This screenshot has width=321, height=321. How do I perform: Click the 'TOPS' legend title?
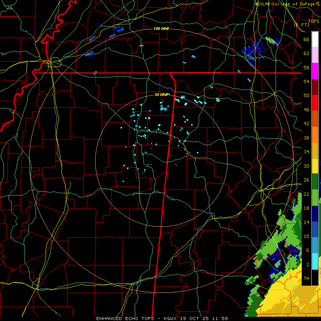[x=314, y=21]
